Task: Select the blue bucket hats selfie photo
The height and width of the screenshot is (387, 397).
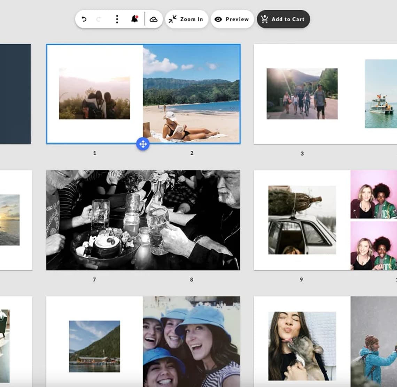Action: click(x=191, y=341)
